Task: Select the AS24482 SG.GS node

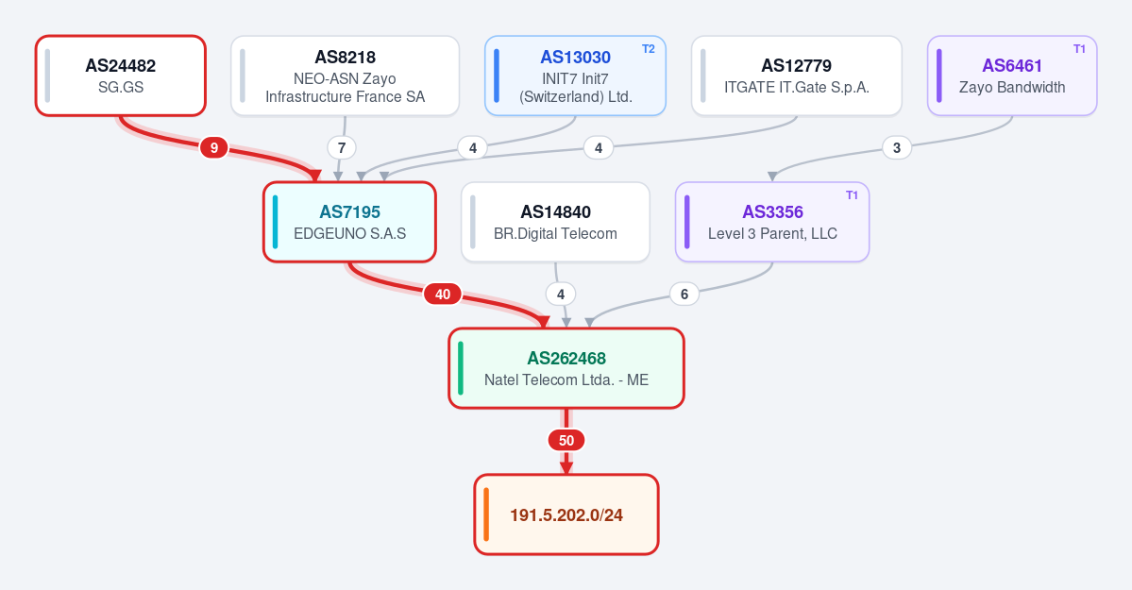Action: point(121,76)
